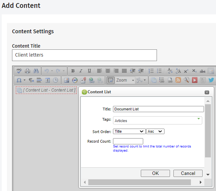Click the redo arrow icon
The width and height of the screenshot is (216, 191).
(x=58, y=71)
